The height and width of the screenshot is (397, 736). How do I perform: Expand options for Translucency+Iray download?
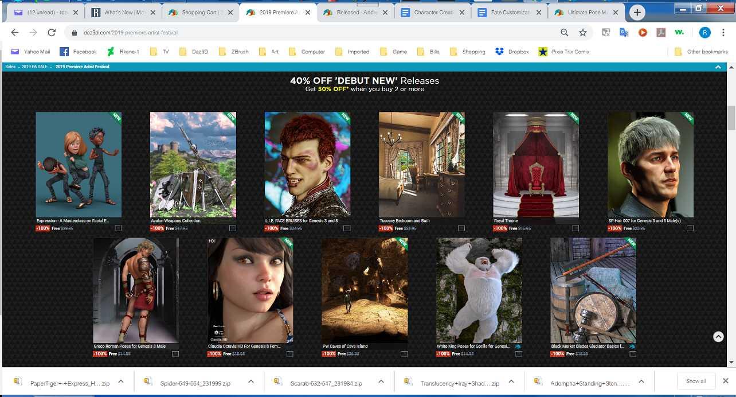(511, 382)
